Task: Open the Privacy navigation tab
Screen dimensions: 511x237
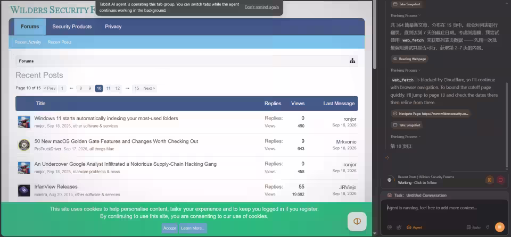Action: pyautogui.click(x=113, y=27)
